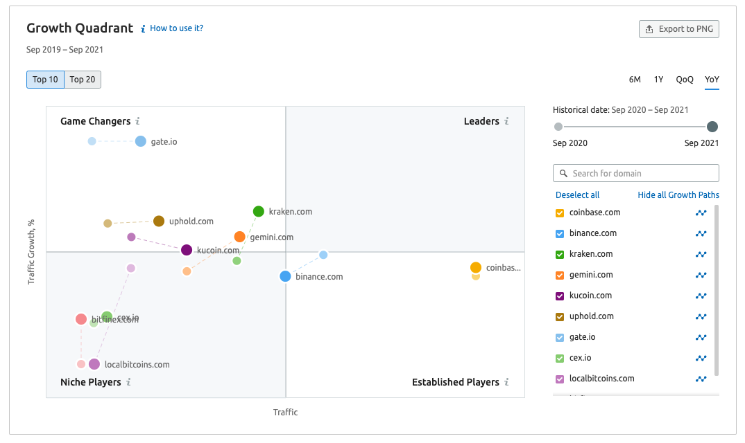The image size is (745, 443).
Task: Click the Sep 2021 slider handle
Action: (712, 127)
